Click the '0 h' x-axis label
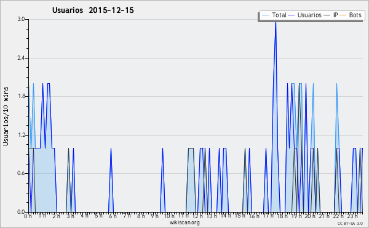 28,216
